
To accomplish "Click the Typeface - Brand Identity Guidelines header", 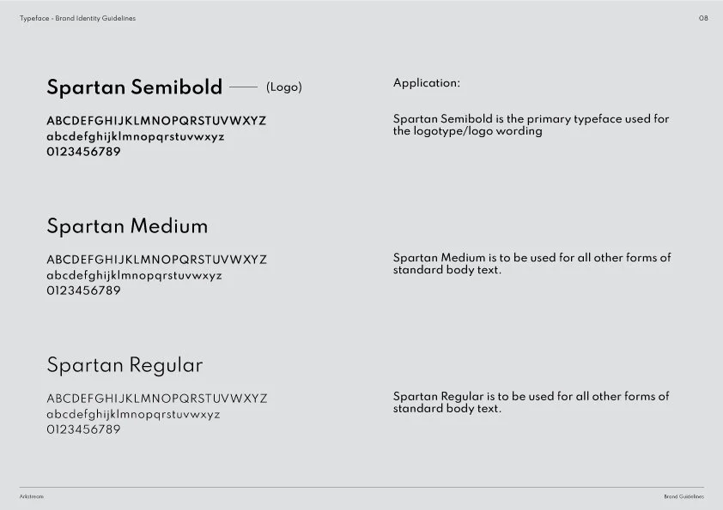I will tap(77, 18).
